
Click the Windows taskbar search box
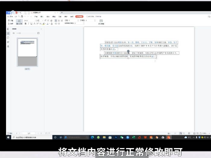click(x=32, y=137)
